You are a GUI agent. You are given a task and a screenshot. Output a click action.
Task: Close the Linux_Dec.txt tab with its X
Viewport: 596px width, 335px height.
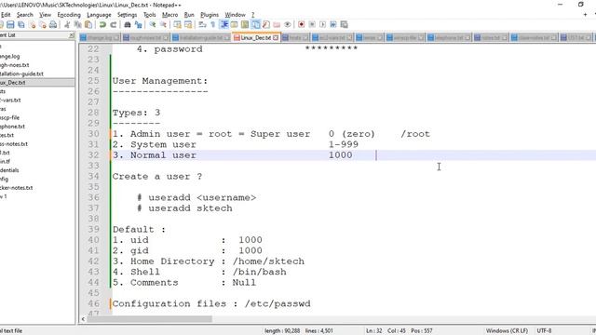276,38
